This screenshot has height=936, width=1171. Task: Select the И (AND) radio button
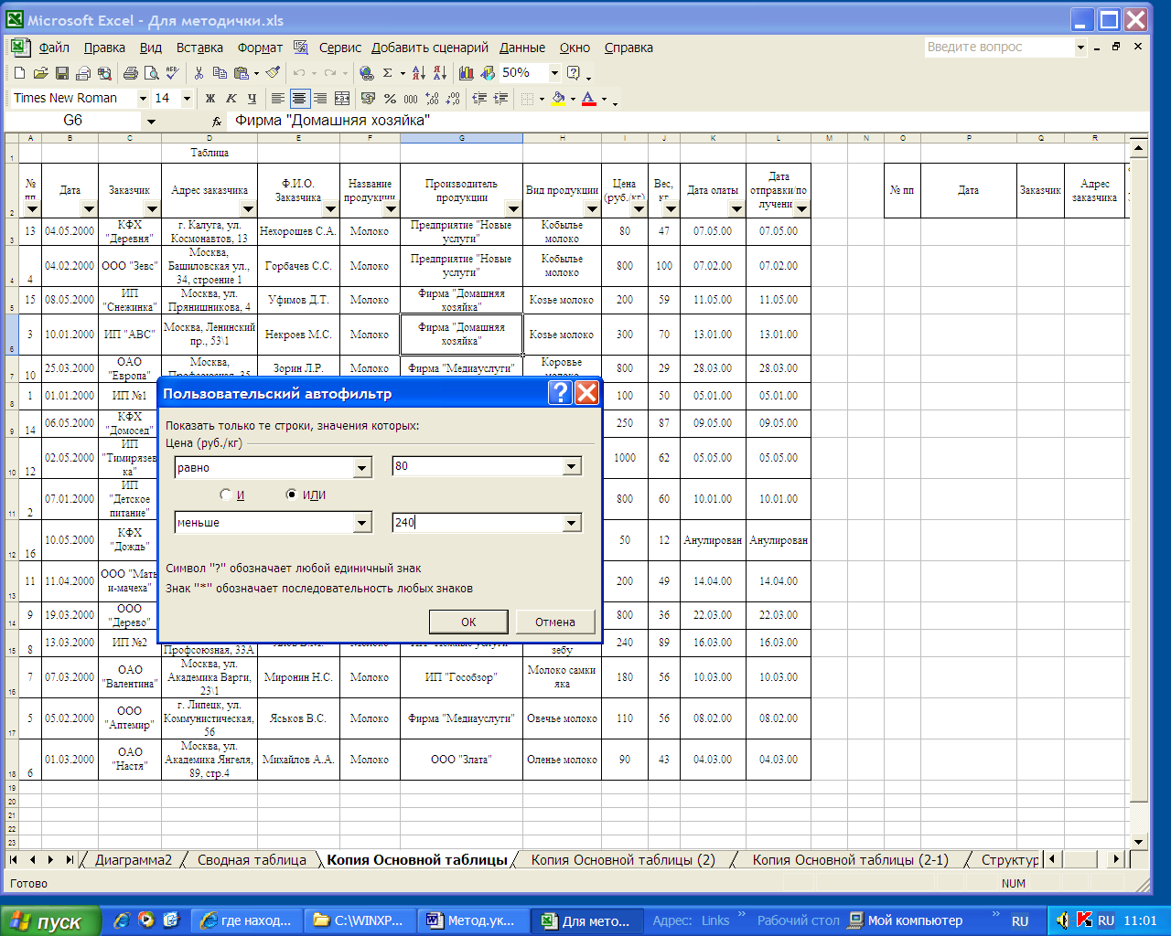tap(226, 495)
